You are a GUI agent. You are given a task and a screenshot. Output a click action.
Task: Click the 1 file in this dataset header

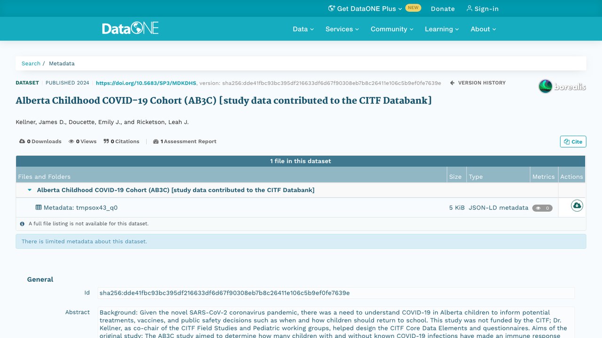tap(301, 161)
